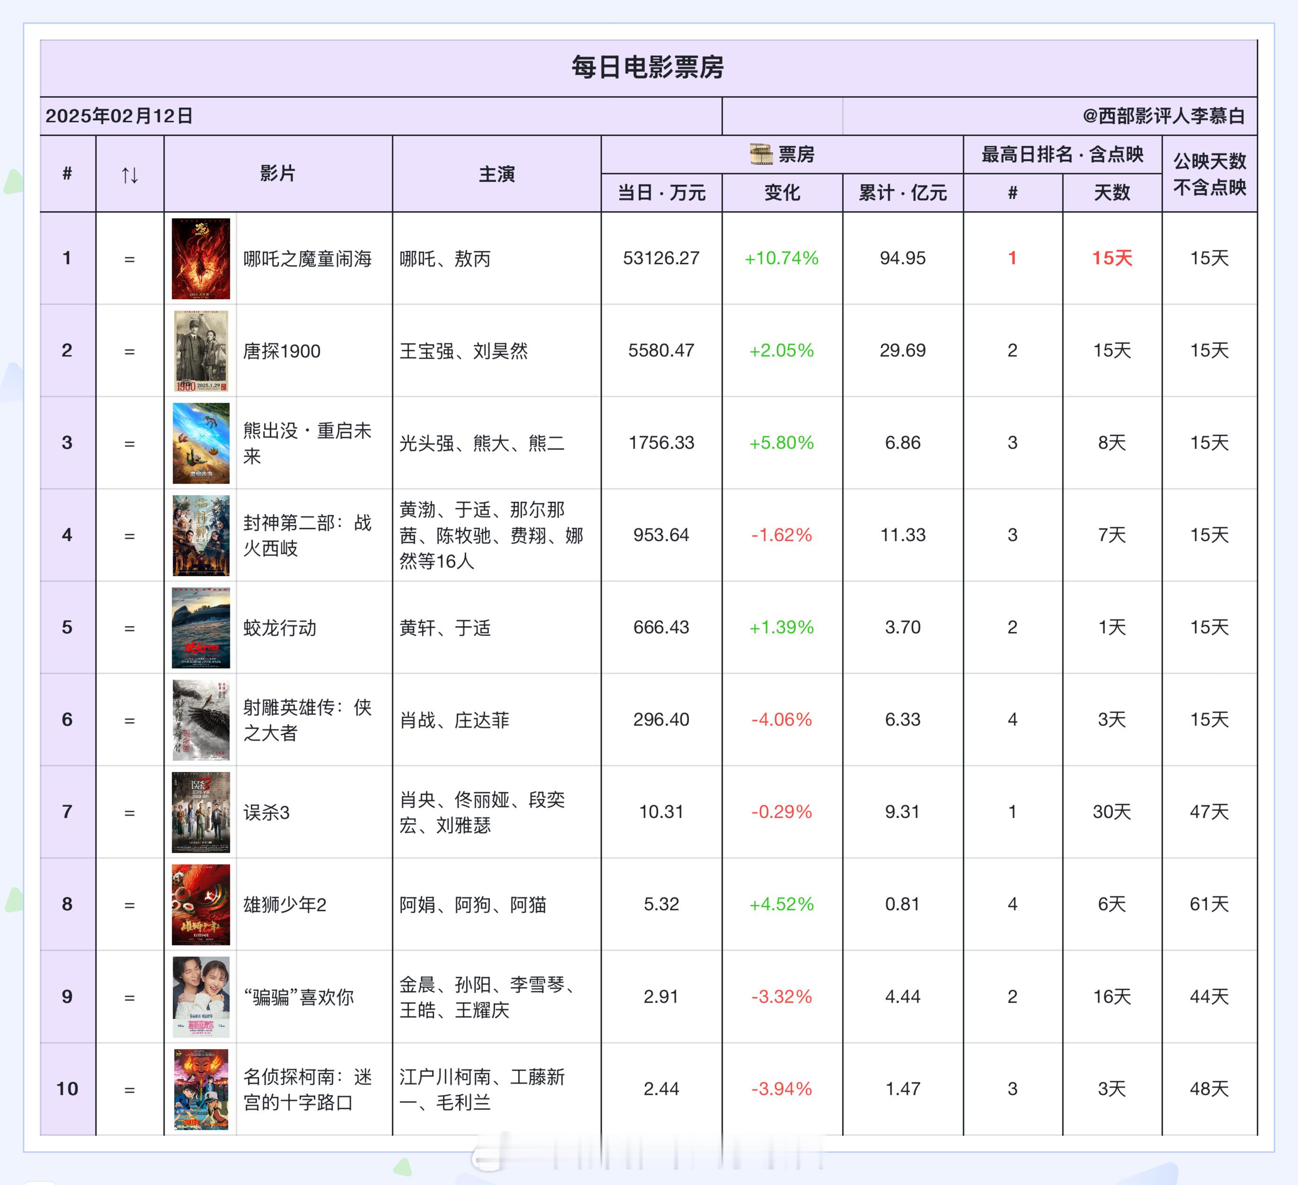Open the 雄狮少年2 poster thumbnail
Image resolution: width=1298 pixels, height=1185 pixels.
(x=201, y=904)
